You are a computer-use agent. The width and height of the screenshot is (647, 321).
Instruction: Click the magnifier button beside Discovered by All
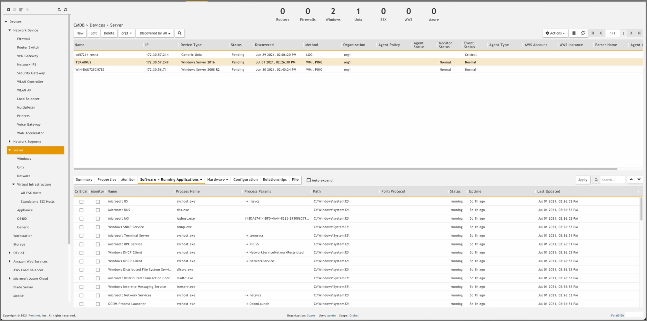(180, 33)
